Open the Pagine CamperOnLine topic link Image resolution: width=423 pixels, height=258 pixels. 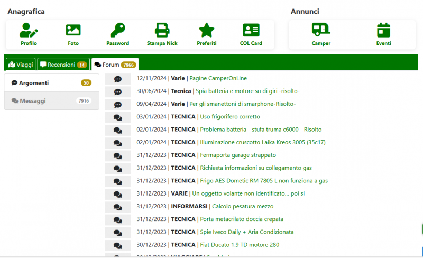point(218,78)
